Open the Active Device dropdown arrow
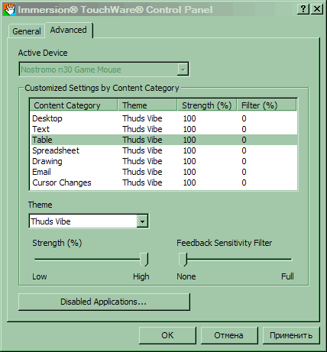 coord(183,69)
